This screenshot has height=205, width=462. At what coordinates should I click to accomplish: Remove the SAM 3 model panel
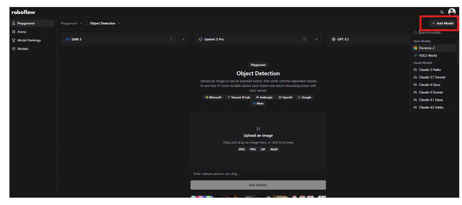click(x=183, y=39)
